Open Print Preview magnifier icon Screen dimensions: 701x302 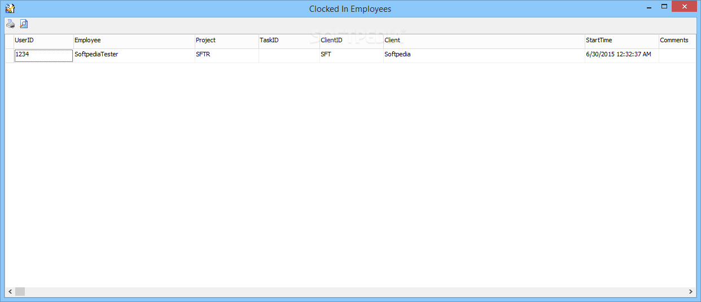(x=24, y=24)
